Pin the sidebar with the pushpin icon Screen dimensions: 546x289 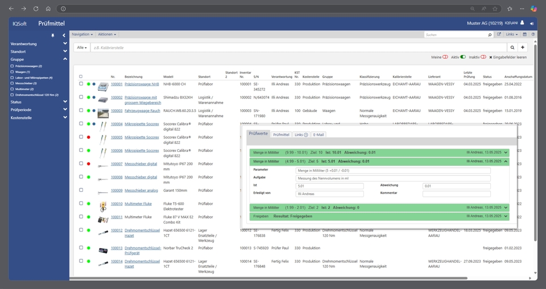pyautogui.click(x=53, y=35)
